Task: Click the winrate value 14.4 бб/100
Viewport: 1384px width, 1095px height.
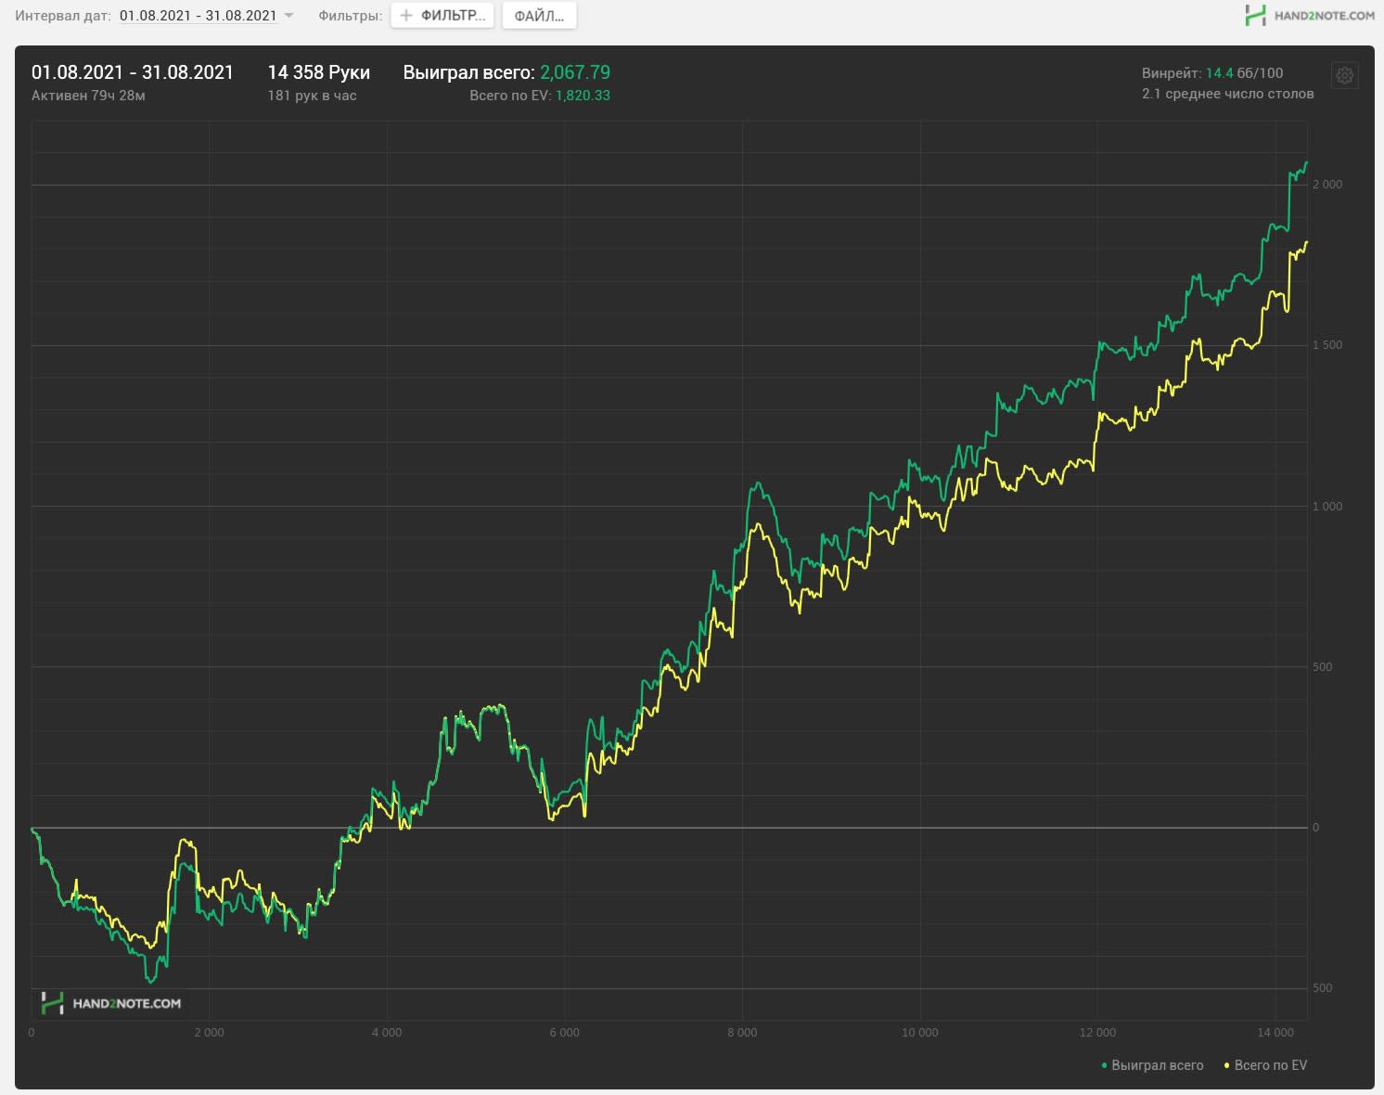Action: [x=1244, y=73]
